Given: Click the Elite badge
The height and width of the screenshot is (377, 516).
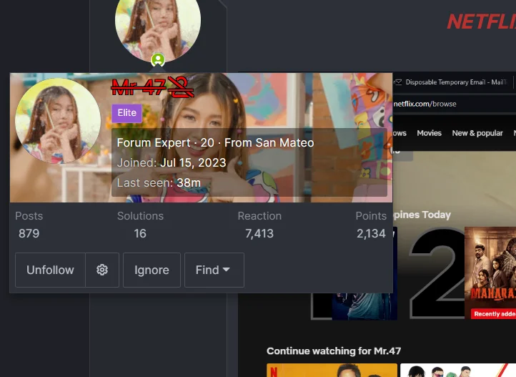Looking at the screenshot, I should pyautogui.click(x=127, y=113).
